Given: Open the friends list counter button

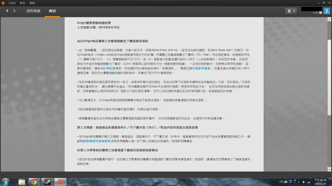Looking at the screenshot, I should pyautogui.click(x=291, y=11).
